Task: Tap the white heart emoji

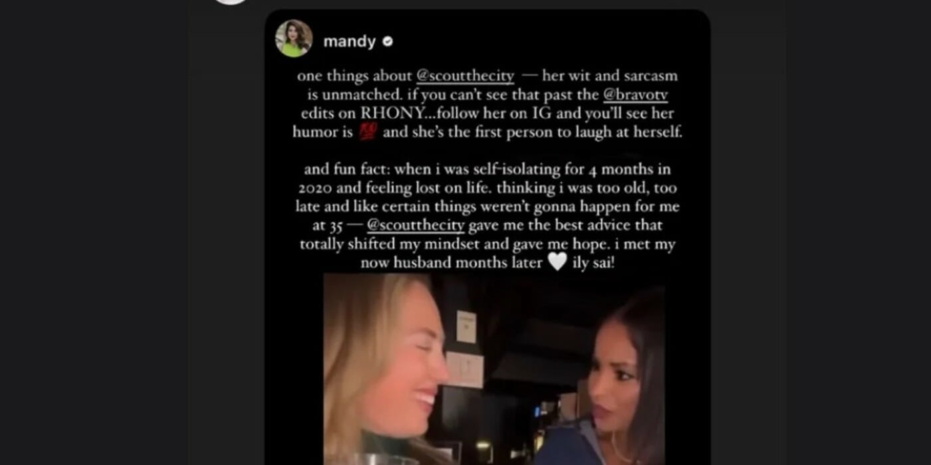Action: [557, 262]
